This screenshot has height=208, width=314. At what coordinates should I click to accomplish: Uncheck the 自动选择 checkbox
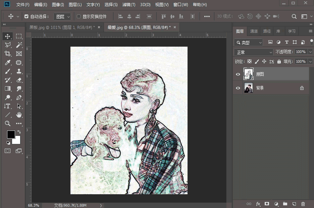click(x=27, y=16)
